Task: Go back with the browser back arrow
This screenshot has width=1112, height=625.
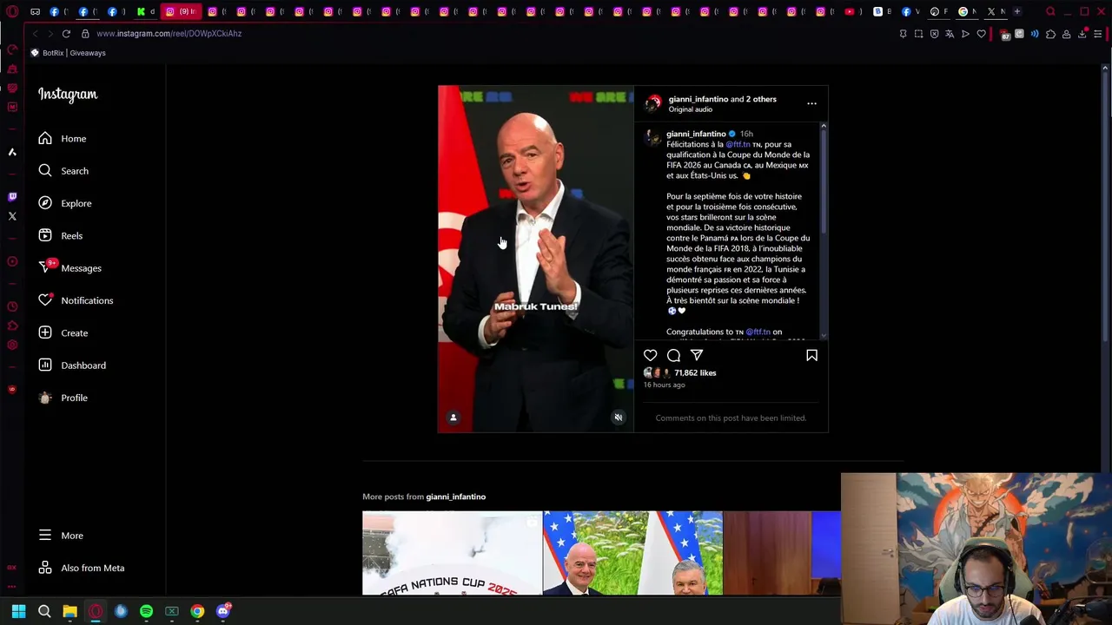Action: (x=35, y=34)
